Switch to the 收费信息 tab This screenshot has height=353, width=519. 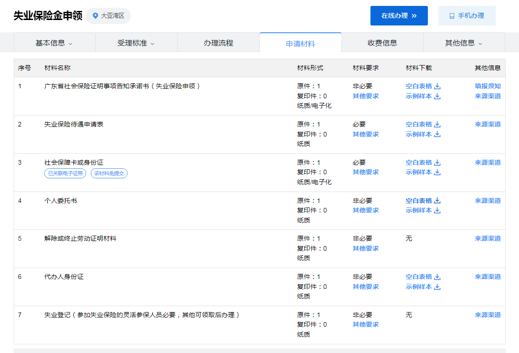point(382,43)
